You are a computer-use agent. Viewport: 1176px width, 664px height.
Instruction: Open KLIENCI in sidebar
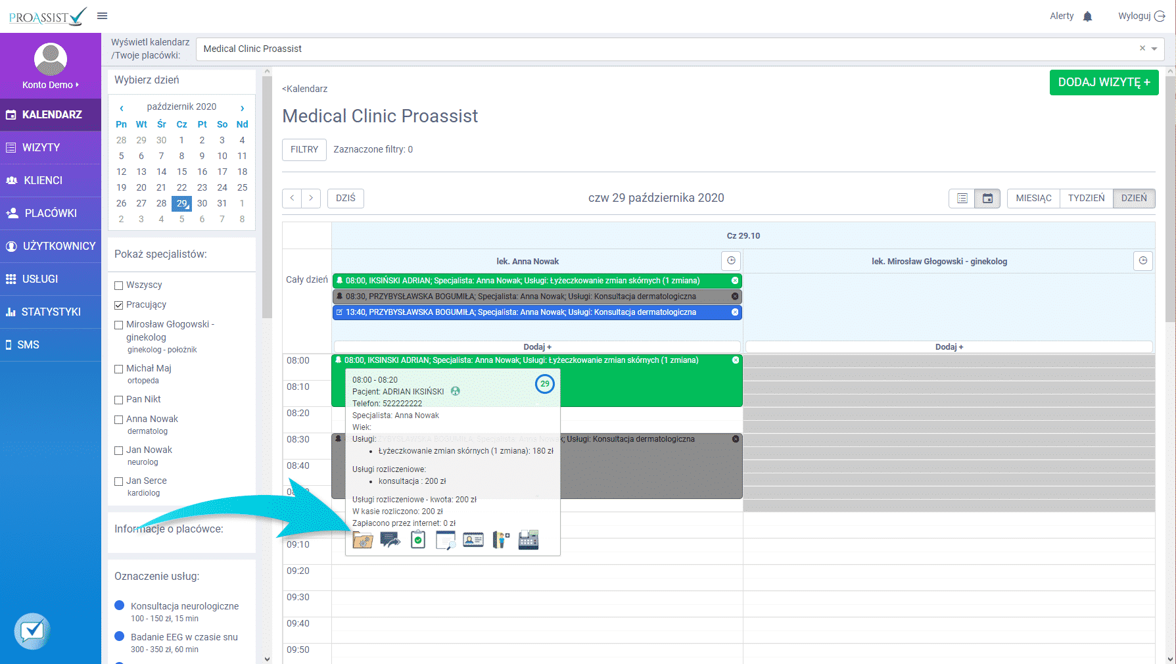pos(51,180)
